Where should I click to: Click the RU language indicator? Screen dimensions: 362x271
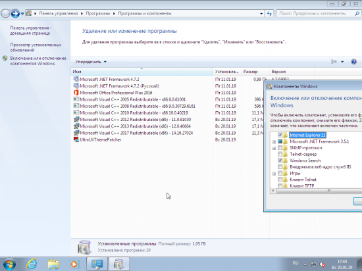(x=296, y=263)
